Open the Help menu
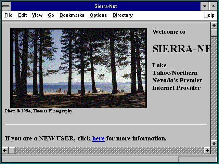The height and width of the screenshot is (164, 219). tap(209, 15)
